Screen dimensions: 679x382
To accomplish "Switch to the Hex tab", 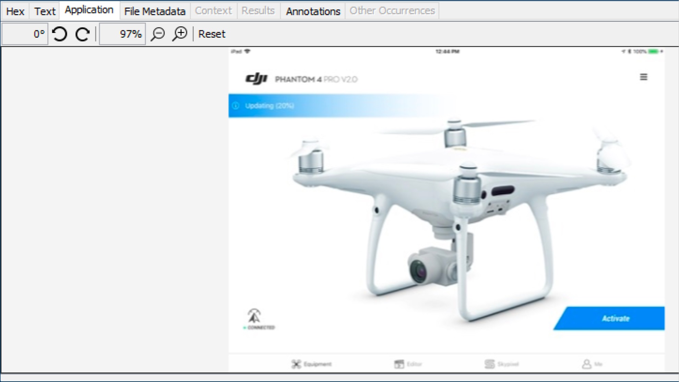I will [15, 11].
